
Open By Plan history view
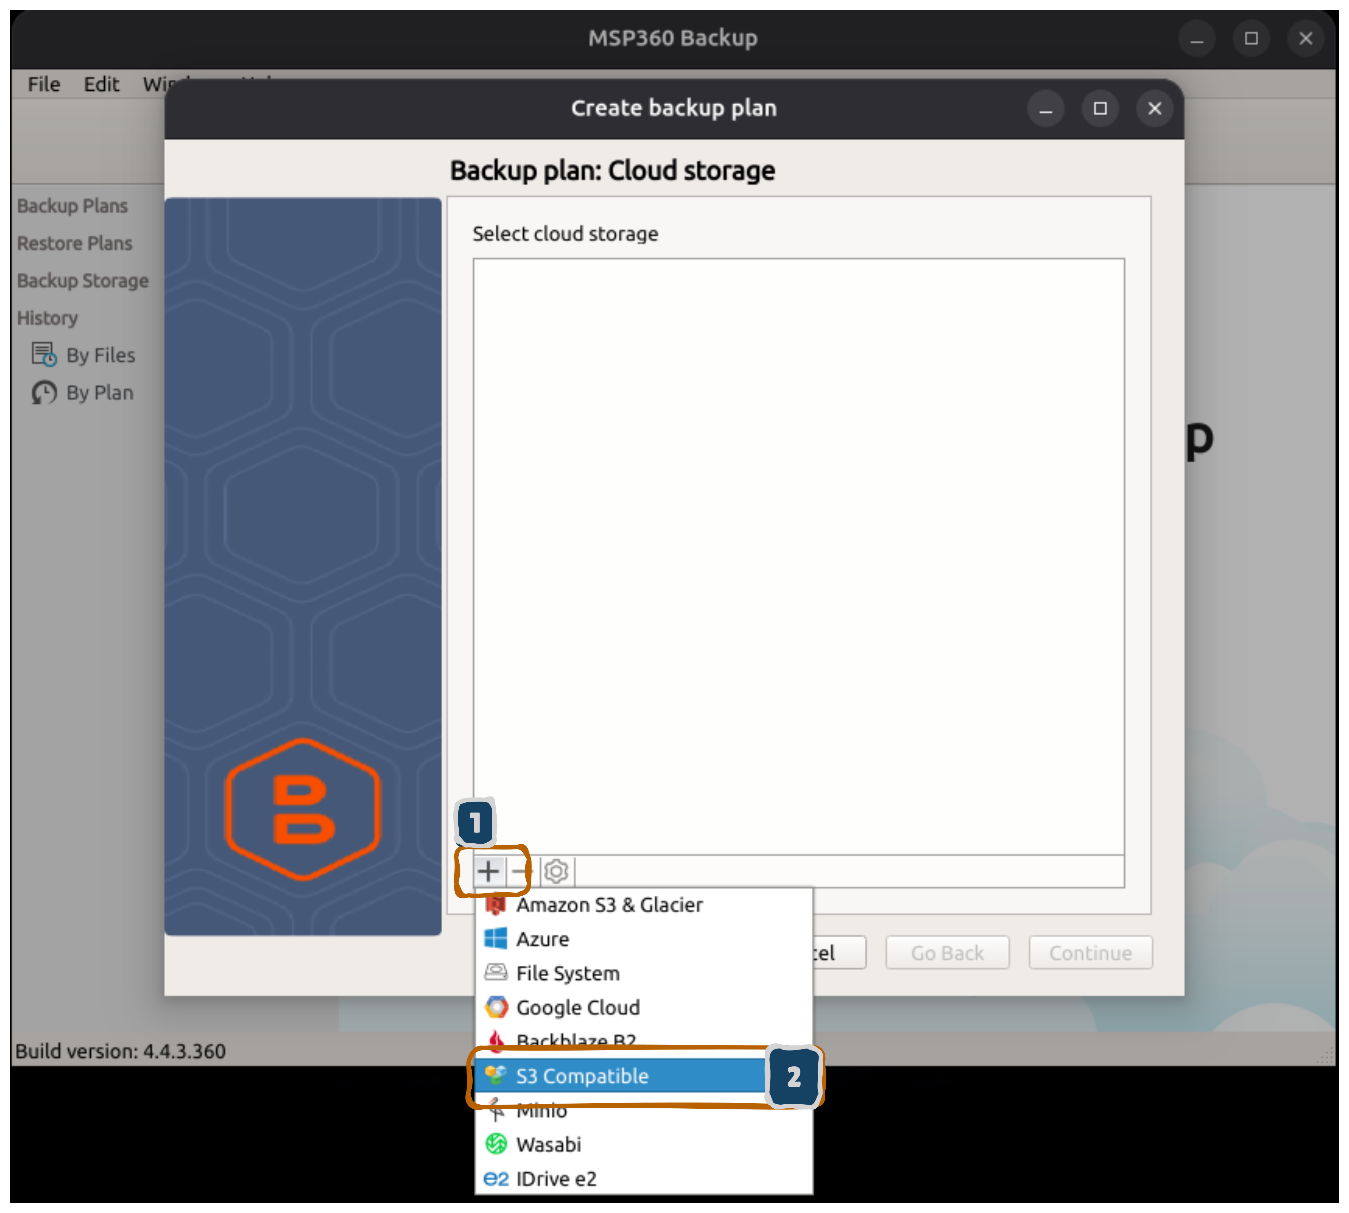[x=99, y=393]
